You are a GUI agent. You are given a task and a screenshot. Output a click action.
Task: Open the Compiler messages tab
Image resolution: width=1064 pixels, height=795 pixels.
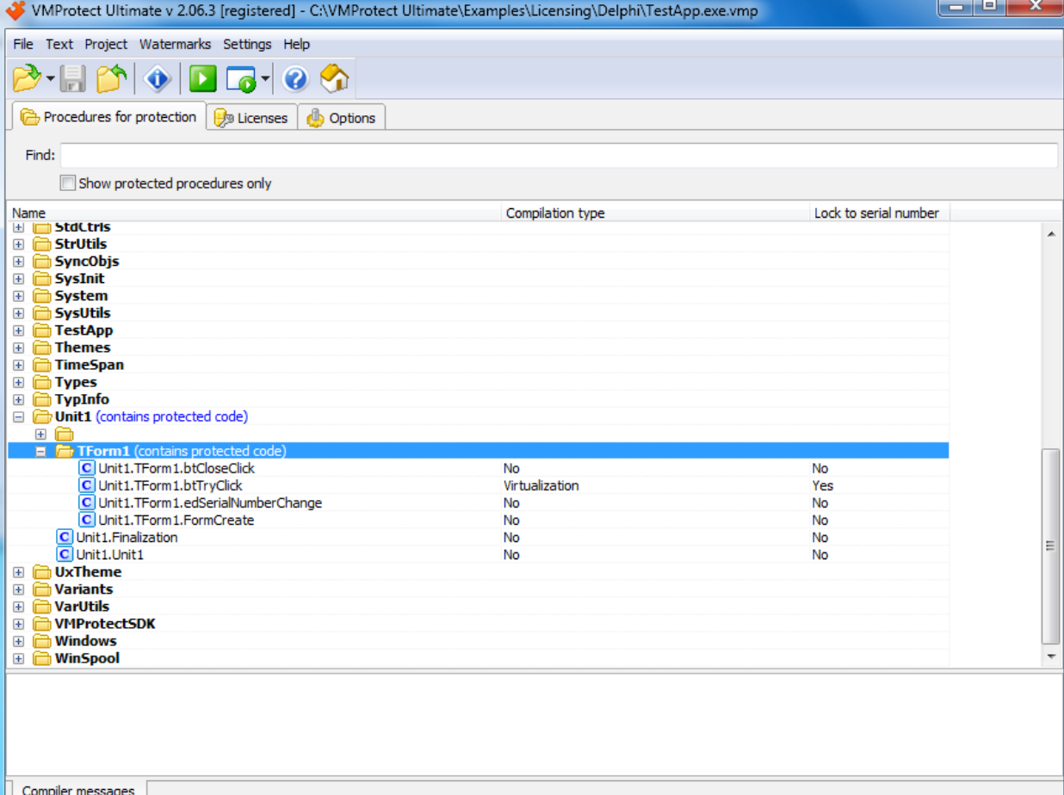point(78,789)
